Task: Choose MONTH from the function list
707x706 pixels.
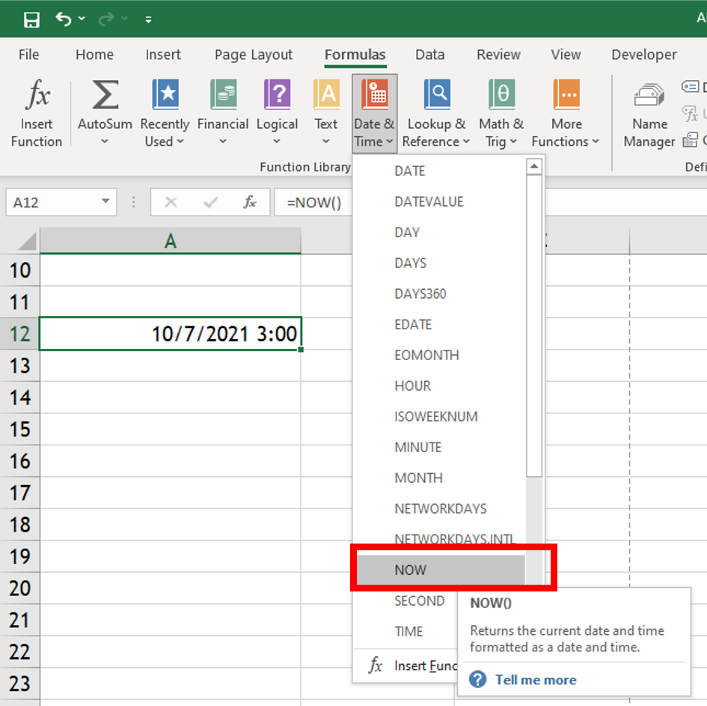Action: pos(439,478)
